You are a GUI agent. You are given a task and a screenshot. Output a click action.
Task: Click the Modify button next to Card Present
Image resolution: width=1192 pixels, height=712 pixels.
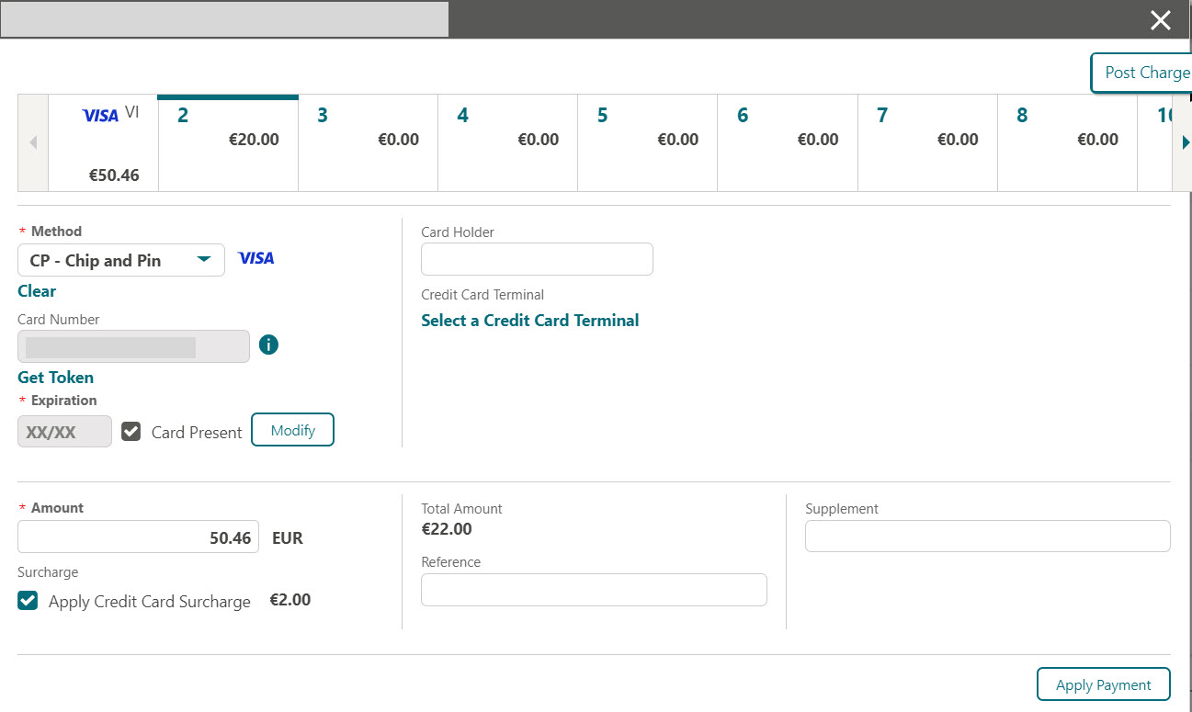[292, 429]
